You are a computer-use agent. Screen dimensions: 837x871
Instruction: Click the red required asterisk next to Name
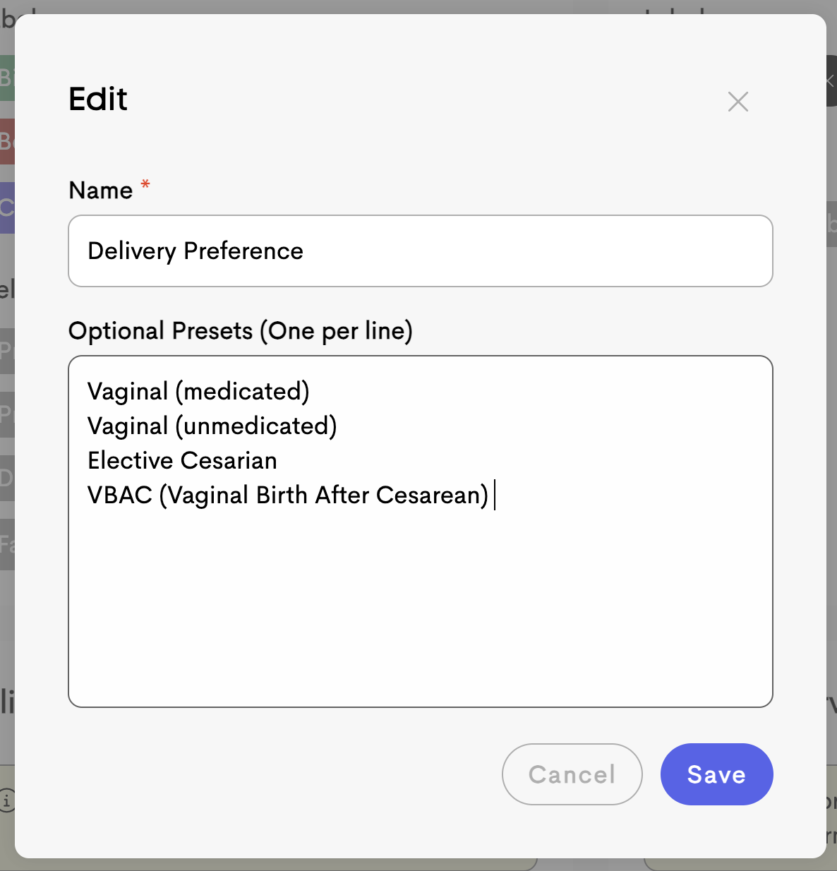pos(145,185)
